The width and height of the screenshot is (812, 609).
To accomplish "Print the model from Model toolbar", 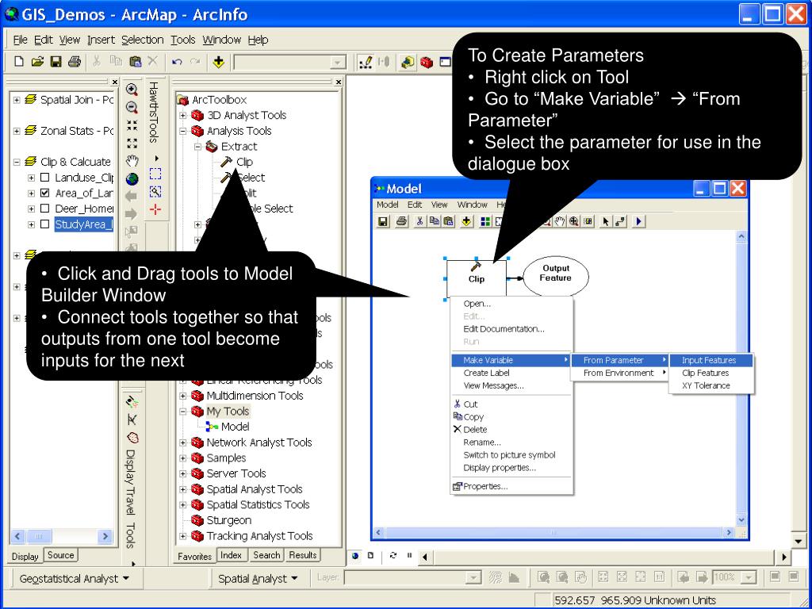I will (401, 222).
